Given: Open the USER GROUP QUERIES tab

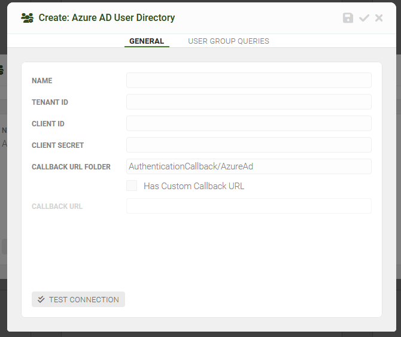Looking at the screenshot, I should (x=229, y=41).
